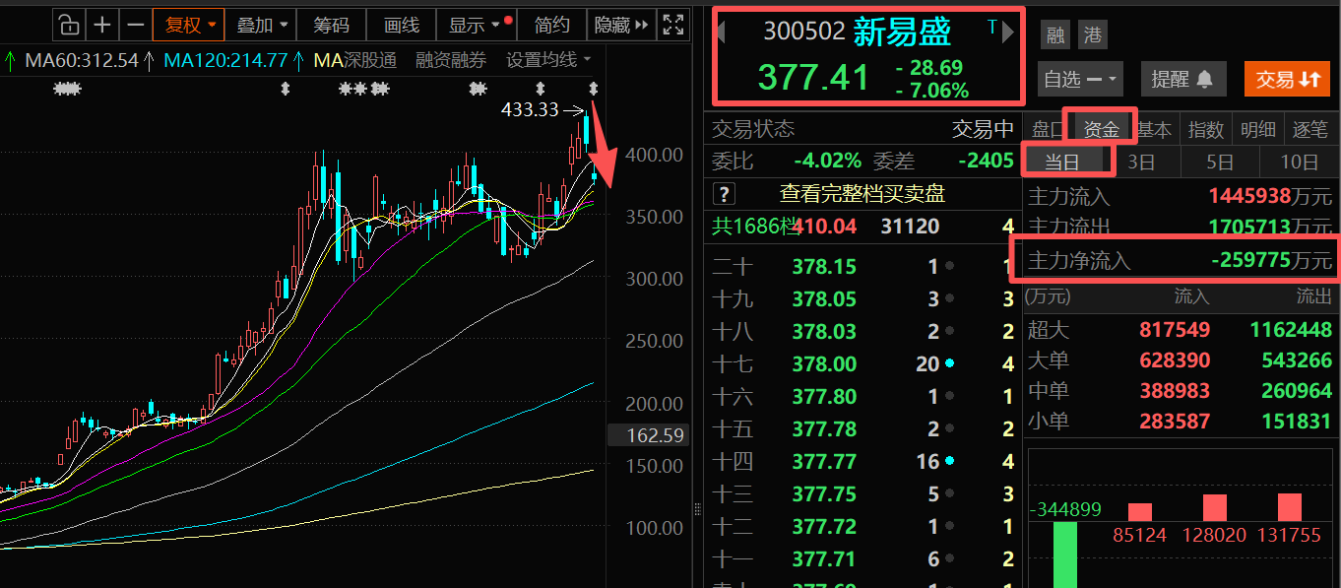Switch to the 明细 tab
This screenshot has height=588, width=1341.
point(1258,129)
